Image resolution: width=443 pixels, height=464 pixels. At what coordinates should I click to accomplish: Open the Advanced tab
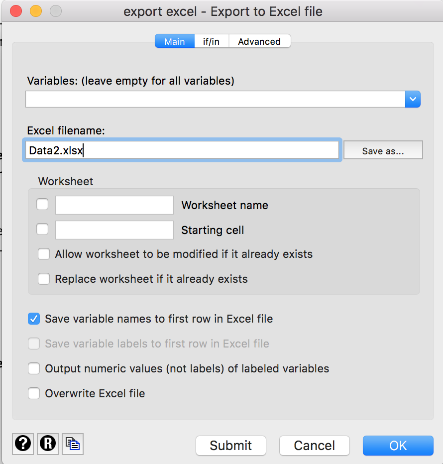pos(259,41)
